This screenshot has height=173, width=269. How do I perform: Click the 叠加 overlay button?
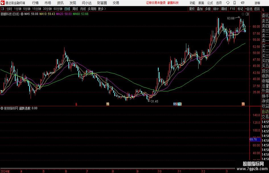pyautogui.click(x=200, y=9)
